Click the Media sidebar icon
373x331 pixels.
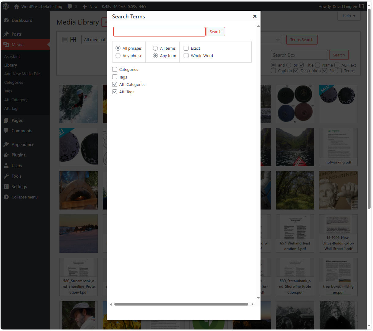(6, 44)
